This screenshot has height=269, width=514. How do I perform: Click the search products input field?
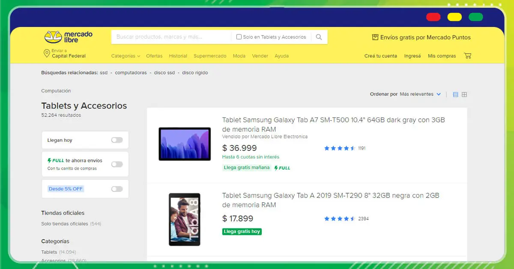[171, 37]
